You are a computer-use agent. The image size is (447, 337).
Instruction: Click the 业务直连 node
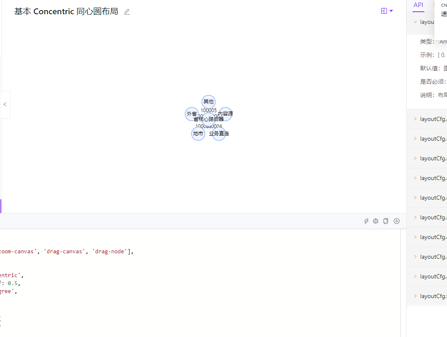[x=219, y=133]
